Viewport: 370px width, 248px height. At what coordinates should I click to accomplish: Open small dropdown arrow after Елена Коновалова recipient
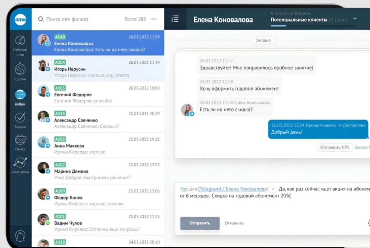(273, 189)
